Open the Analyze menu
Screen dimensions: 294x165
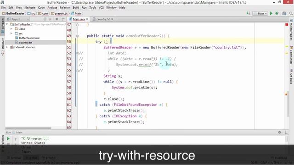pos(52,8)
